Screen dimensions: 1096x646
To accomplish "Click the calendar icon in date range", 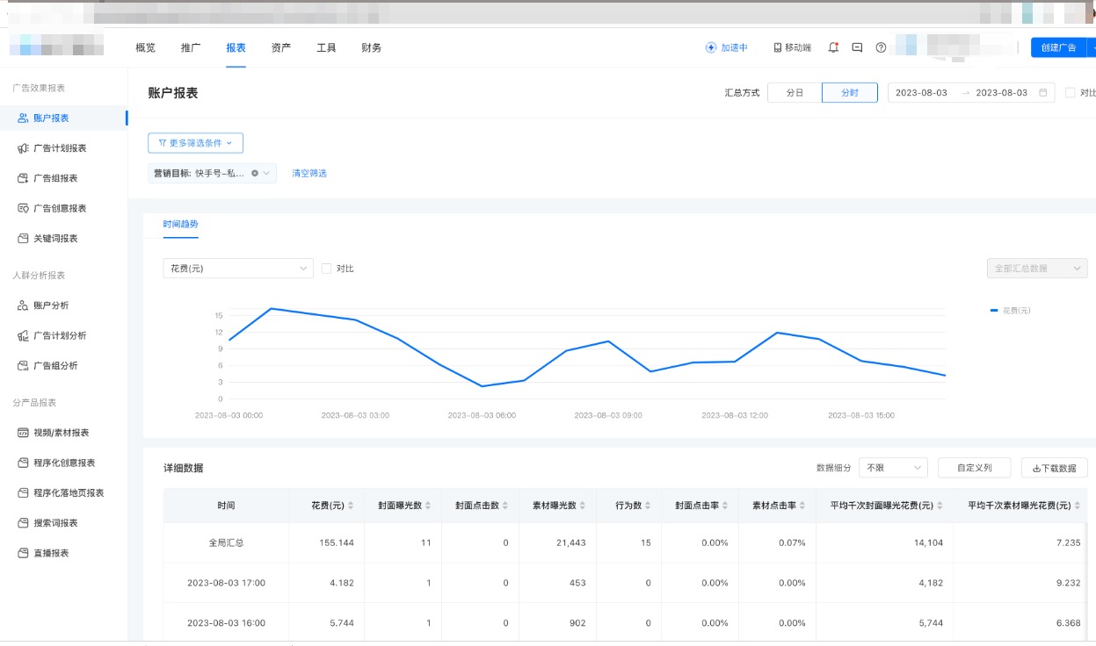I will coord(1043,93).
